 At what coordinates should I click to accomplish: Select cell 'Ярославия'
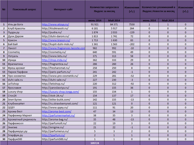coord(24,88)
